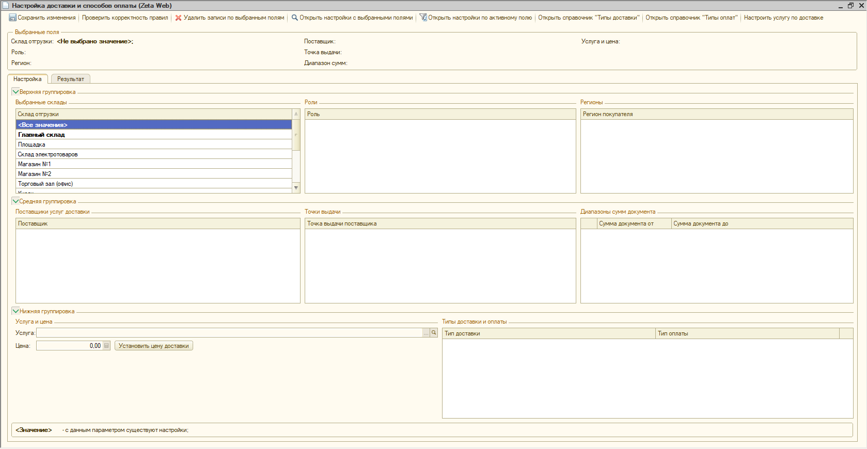This screenshot has width=867, height=449.
Task: Click the Сумма документа от column header
Action: click(634, 223)
